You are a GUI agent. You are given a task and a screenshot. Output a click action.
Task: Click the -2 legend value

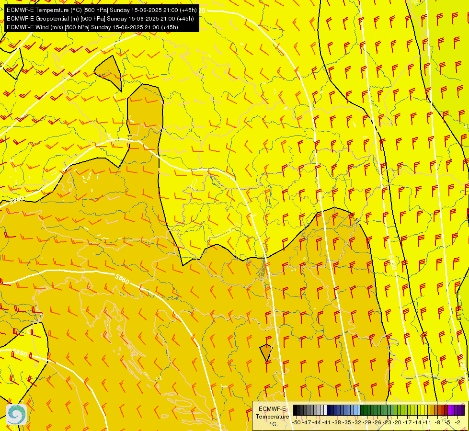pyautogui.click(x=458, y=422)
